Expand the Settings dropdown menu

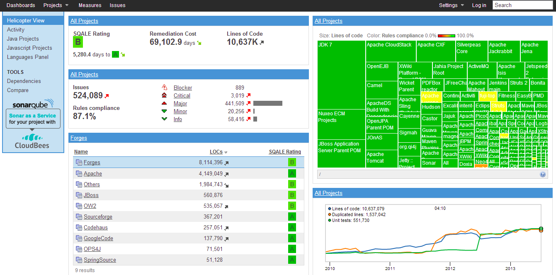point(452,5)
